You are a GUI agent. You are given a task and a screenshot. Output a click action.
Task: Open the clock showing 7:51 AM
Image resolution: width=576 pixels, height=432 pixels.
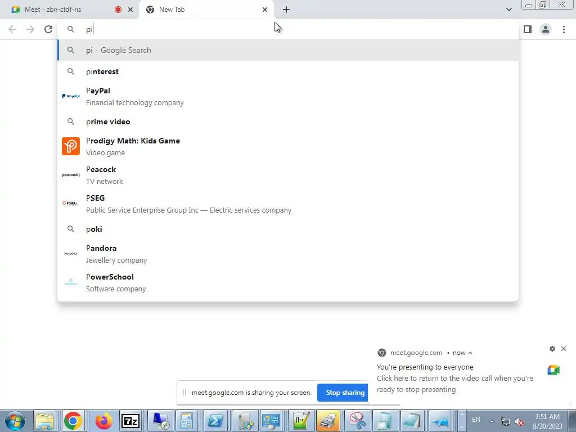pyautogui.click(x=547, y=421)
